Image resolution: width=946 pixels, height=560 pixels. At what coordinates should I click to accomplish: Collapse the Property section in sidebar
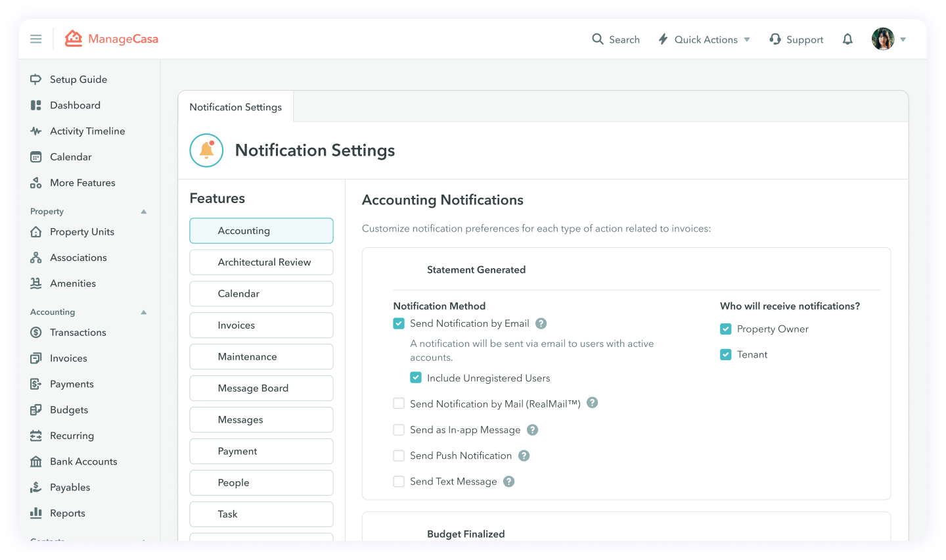143,211
